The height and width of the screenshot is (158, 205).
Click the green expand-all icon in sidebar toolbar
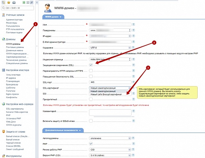coord(24,2)
